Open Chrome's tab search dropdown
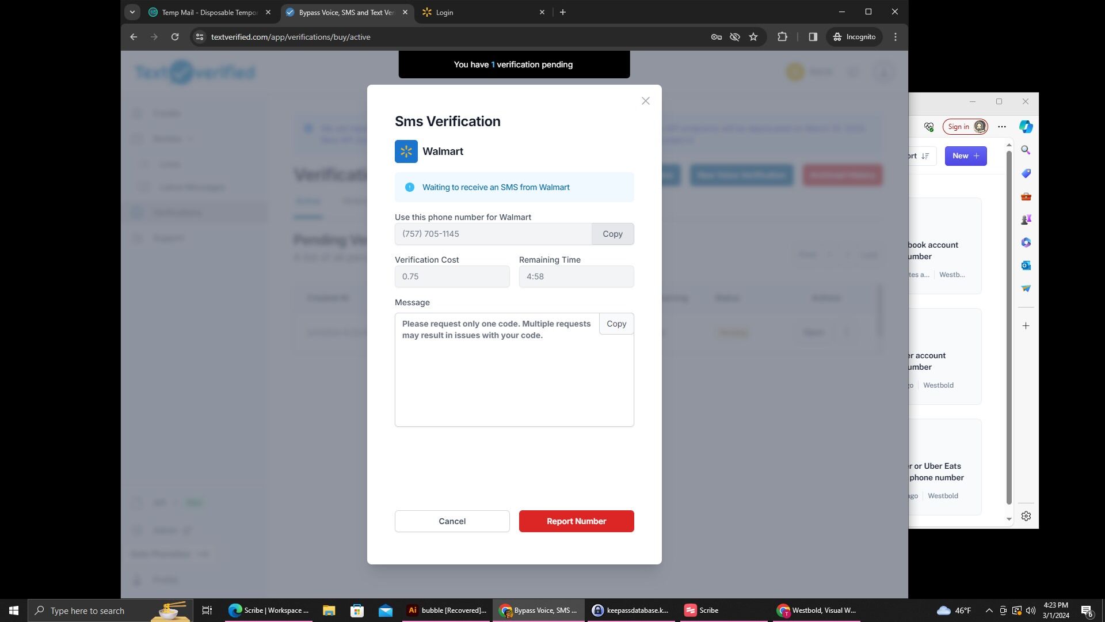The width and height of the screenshot is (1105, 622). tap(132, 12)
